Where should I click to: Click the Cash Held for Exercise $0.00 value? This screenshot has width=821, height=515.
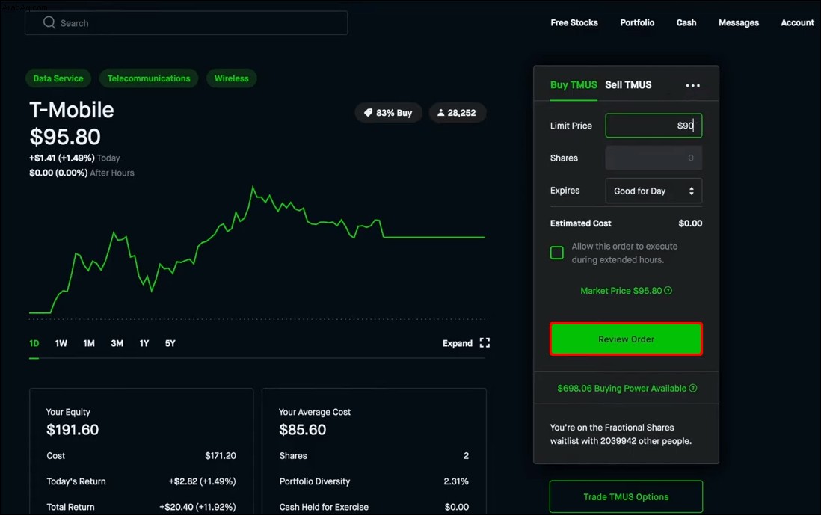pos(457,507)
